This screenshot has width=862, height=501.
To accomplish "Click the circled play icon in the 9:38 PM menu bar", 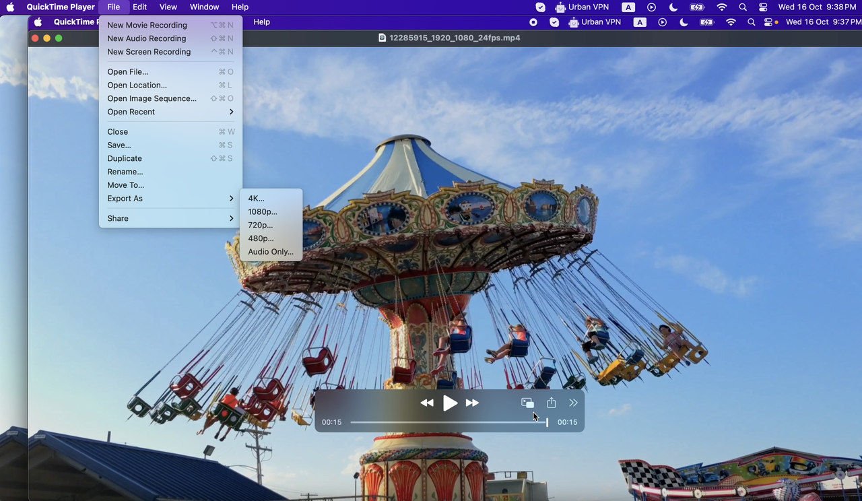I will pos(651,7).
